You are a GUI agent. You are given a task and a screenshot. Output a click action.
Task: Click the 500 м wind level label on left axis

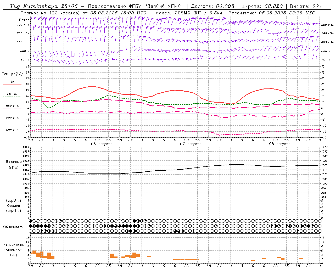click(25, 51)
